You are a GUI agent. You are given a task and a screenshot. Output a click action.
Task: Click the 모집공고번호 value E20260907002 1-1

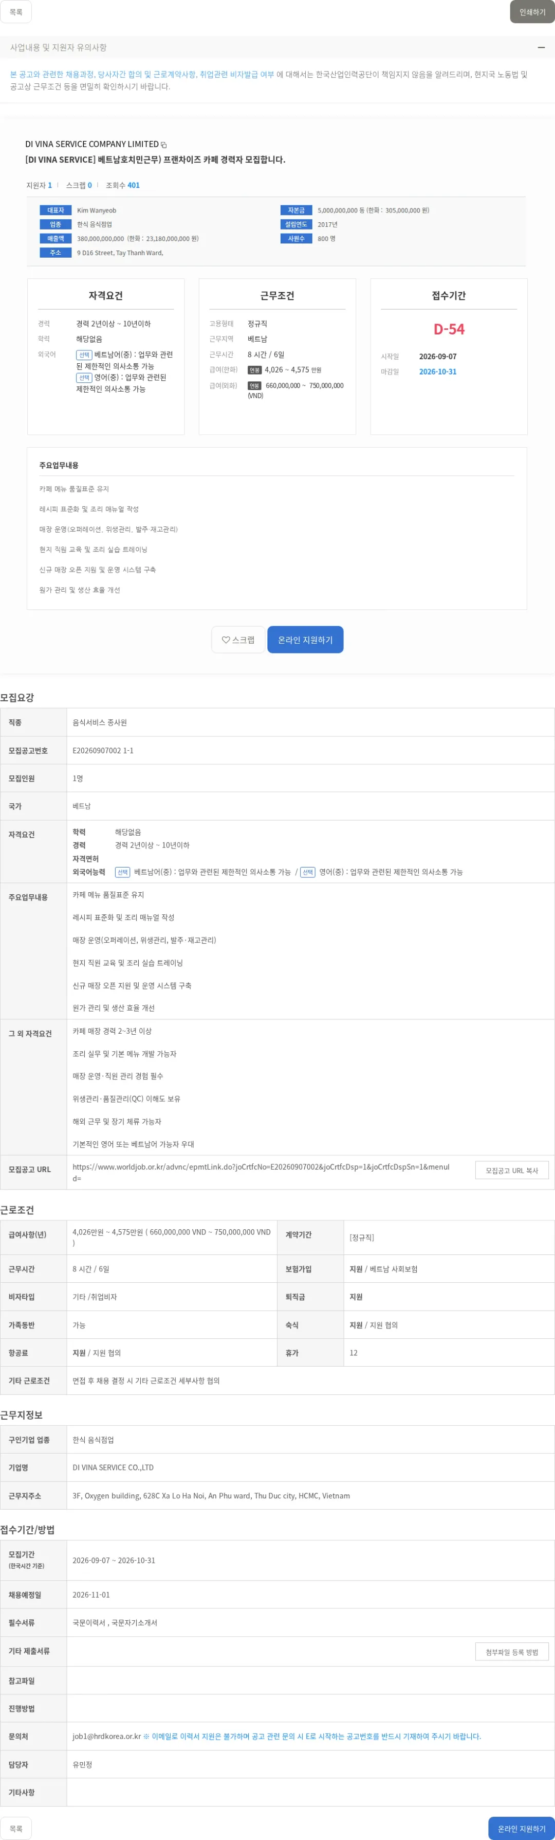[103, 751]
